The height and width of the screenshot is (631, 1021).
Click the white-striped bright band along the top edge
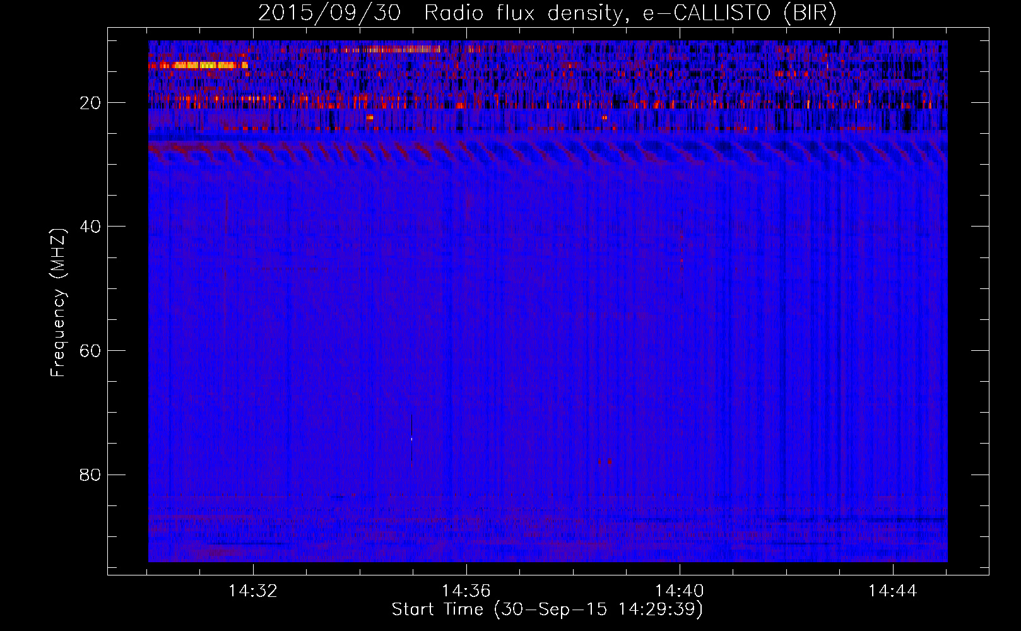click(x=401, y=49)
